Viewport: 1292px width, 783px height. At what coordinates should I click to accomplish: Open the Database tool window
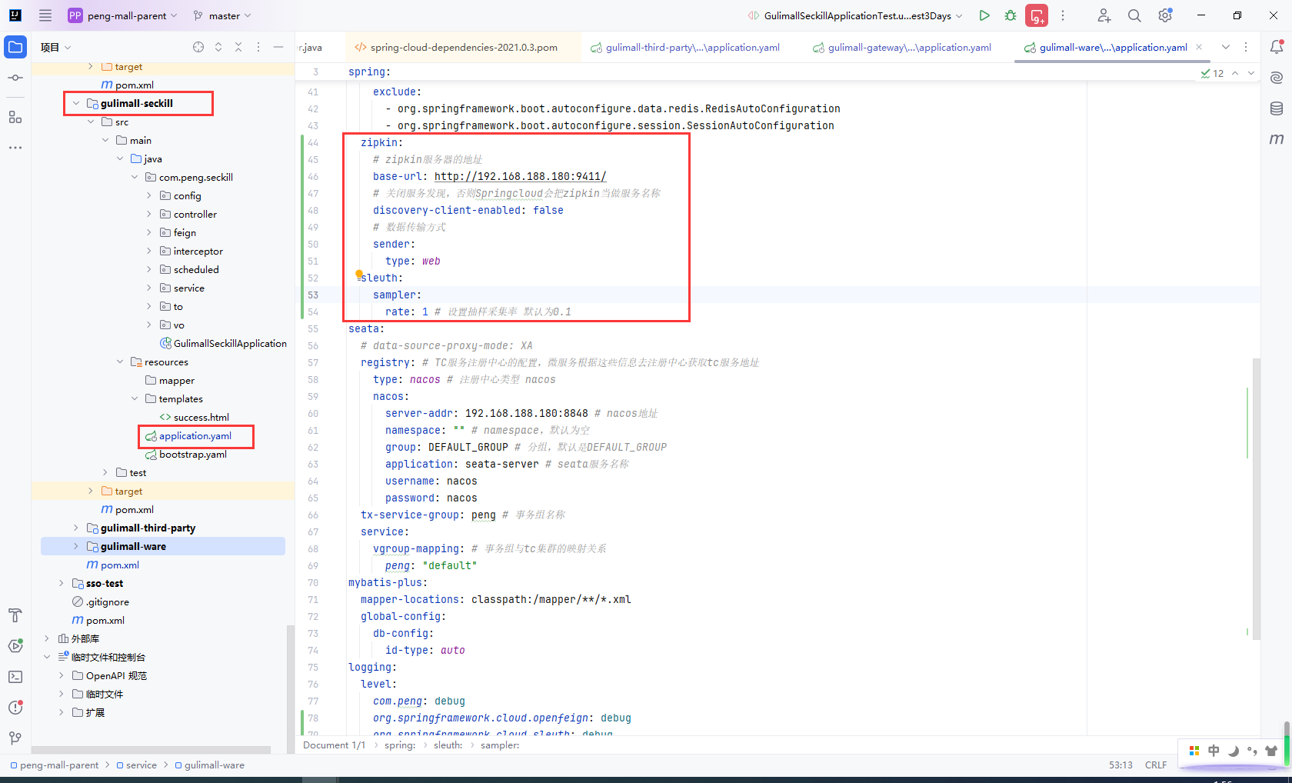click(1277, 108)
